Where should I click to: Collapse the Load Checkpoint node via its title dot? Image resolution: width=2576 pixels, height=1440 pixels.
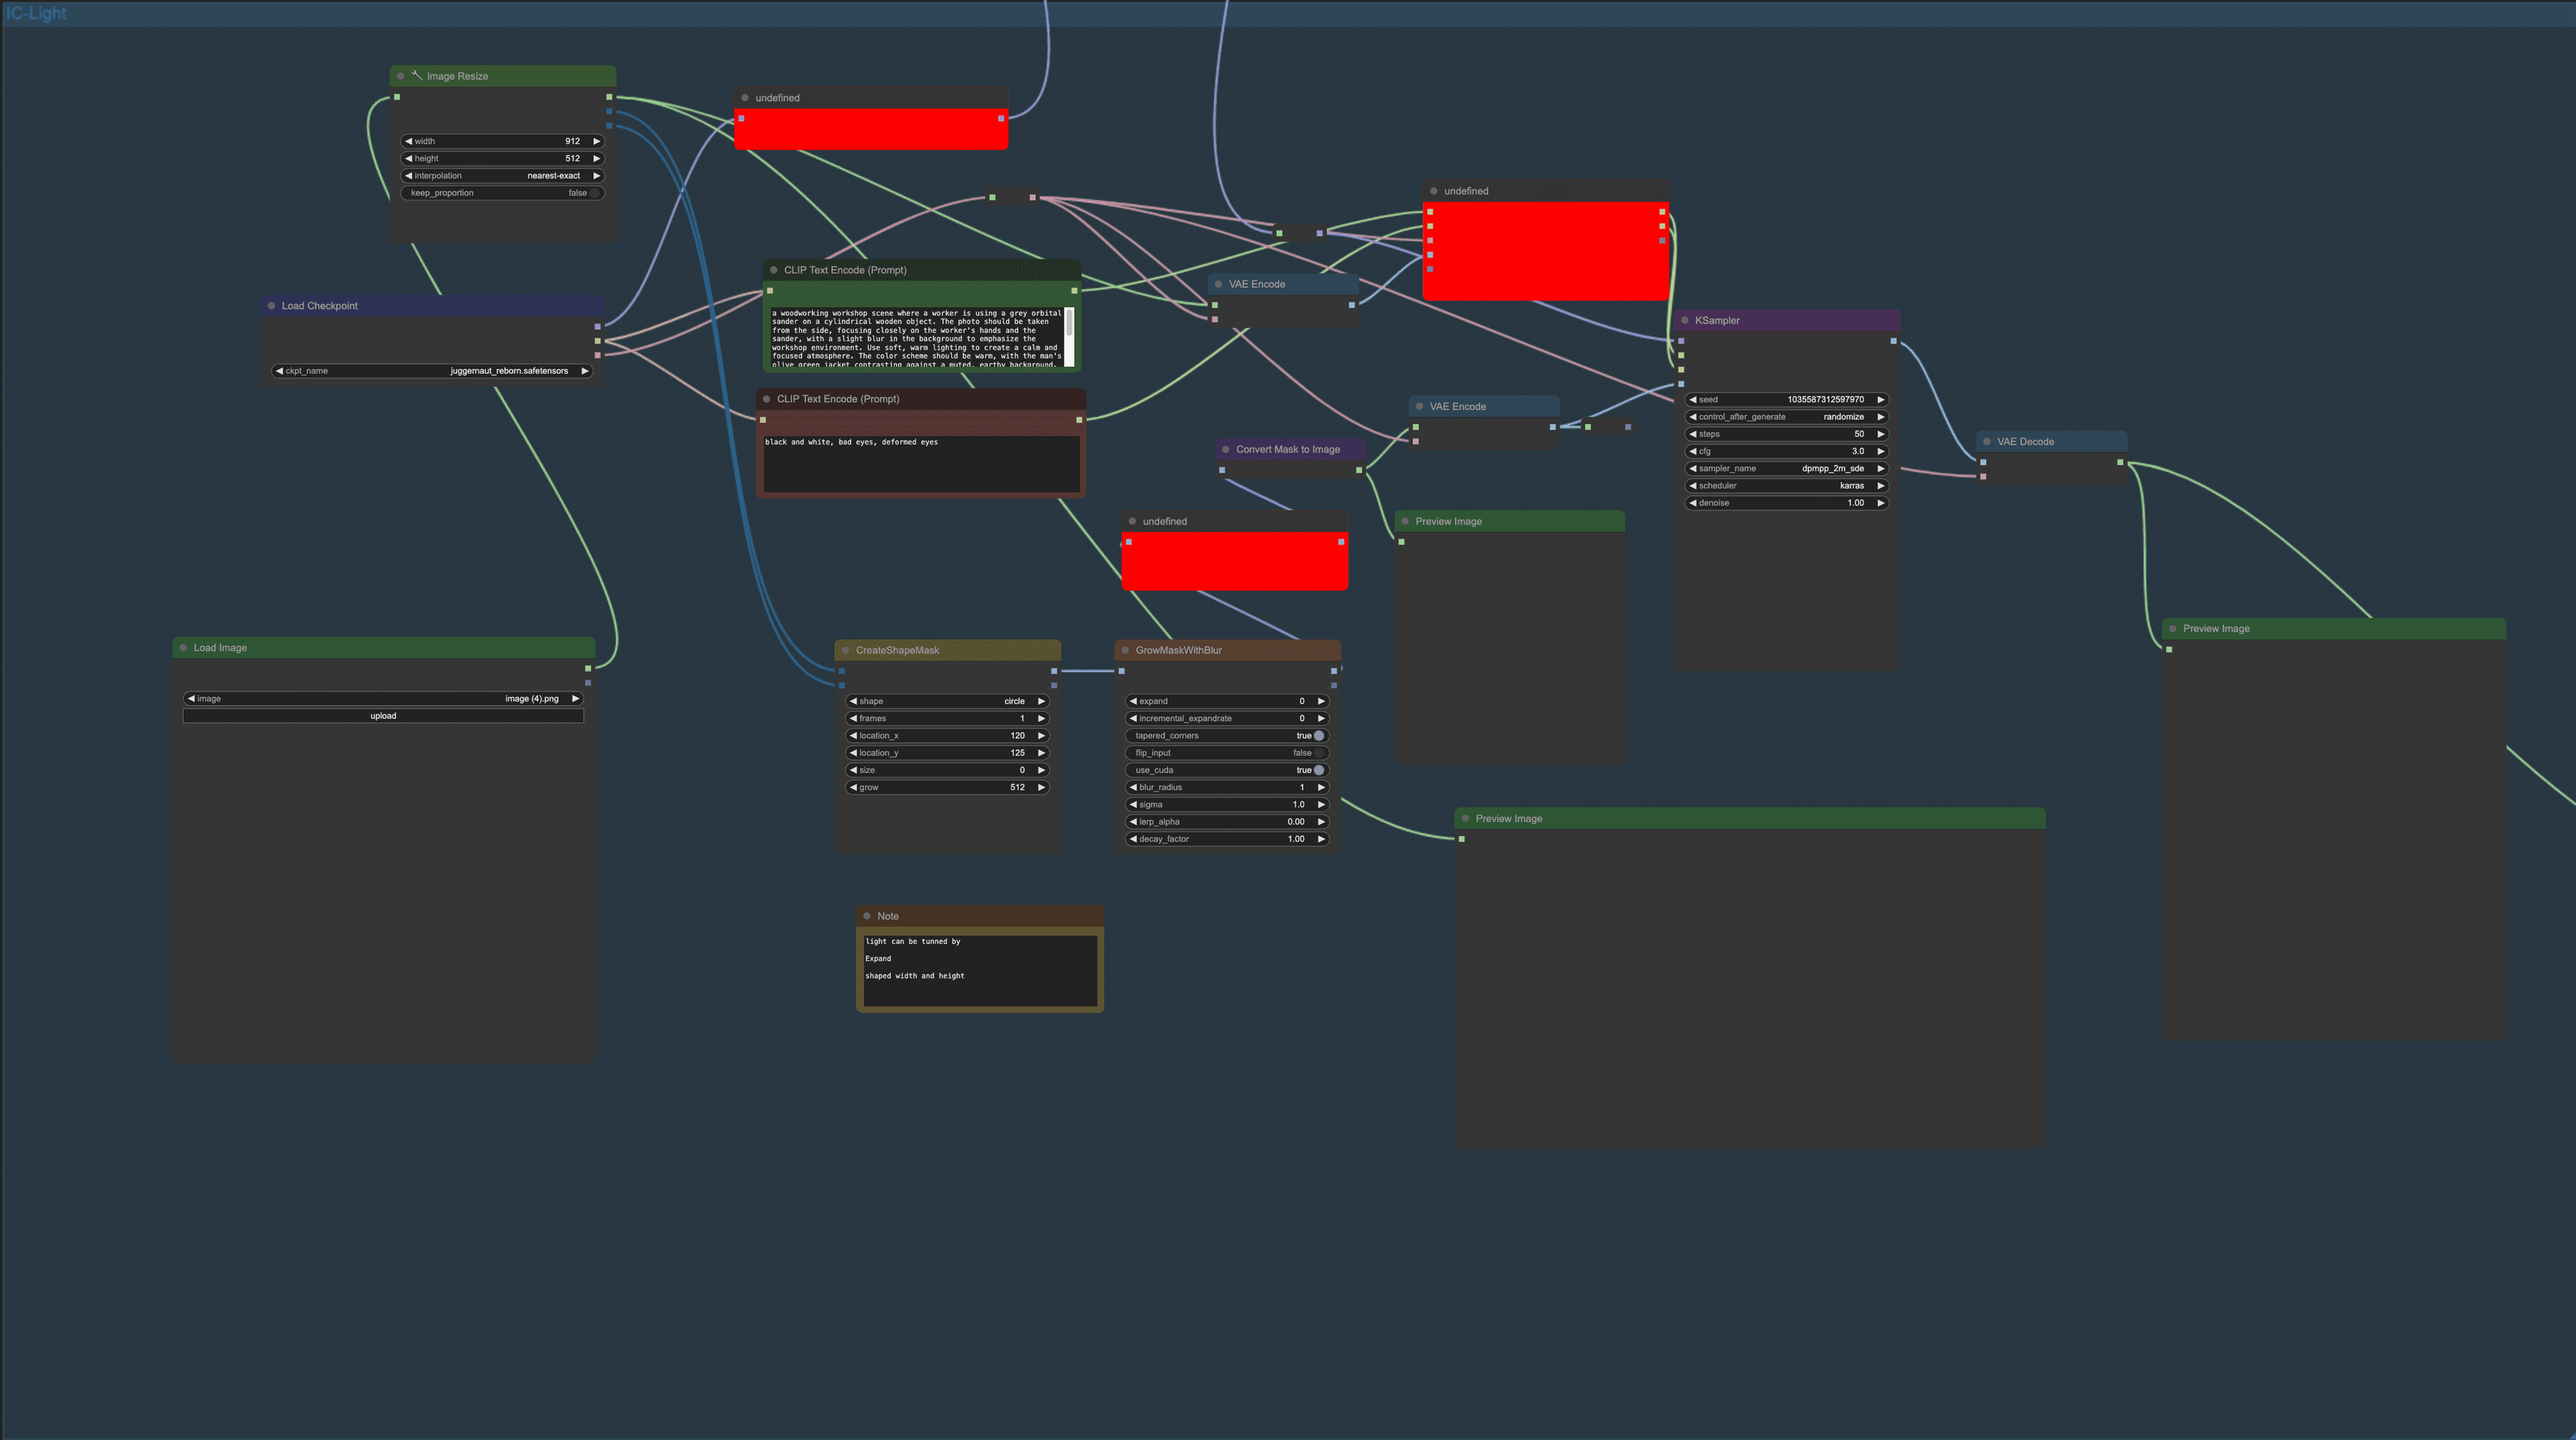[x=271, y=306]
